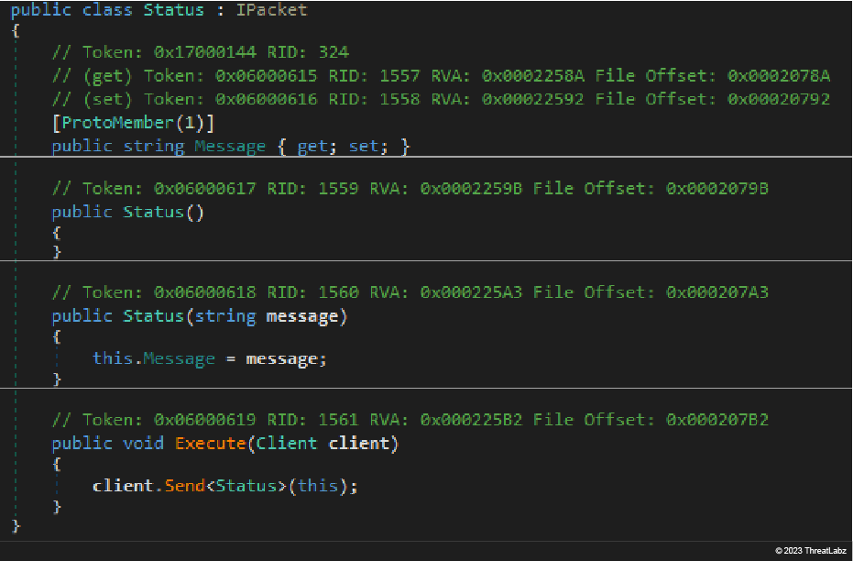
Task: Click the (get) Token 0x06000615 comment
Action: click(441, 75)
